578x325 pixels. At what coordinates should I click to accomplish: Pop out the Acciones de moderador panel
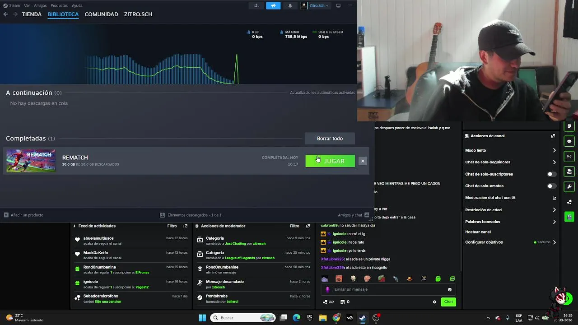tap(308, 226)
